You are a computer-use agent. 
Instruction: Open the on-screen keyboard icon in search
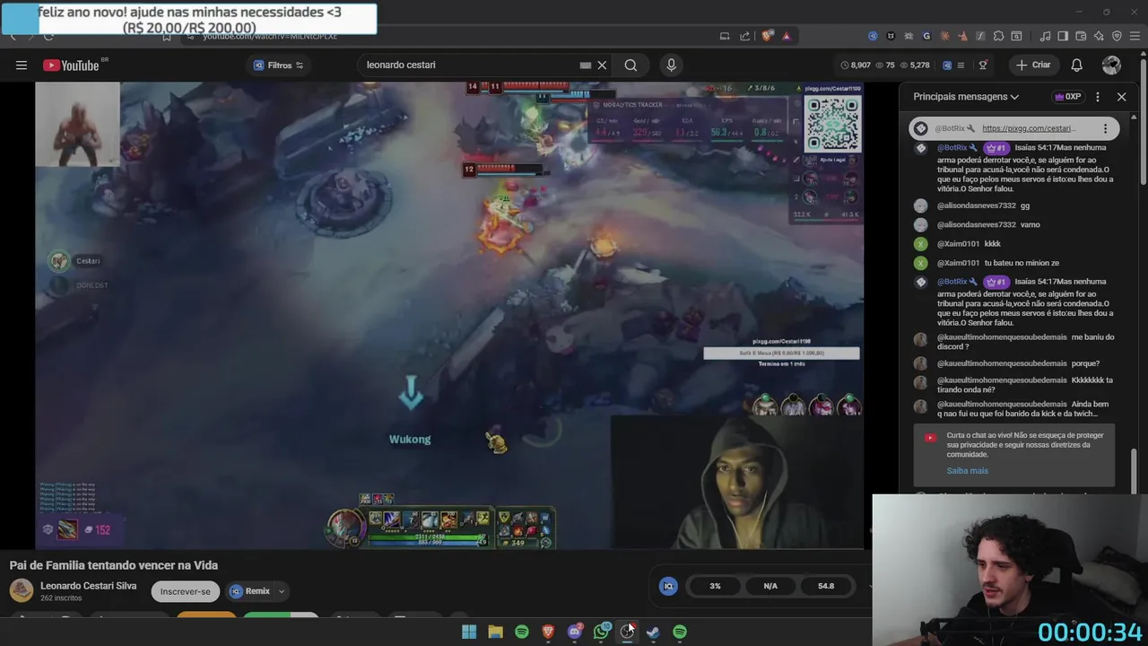[x=586, y=65]
